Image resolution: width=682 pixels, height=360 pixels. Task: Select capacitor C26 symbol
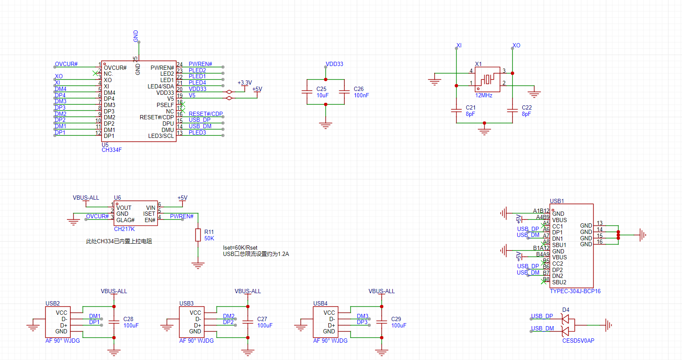[x=344, y=92]
